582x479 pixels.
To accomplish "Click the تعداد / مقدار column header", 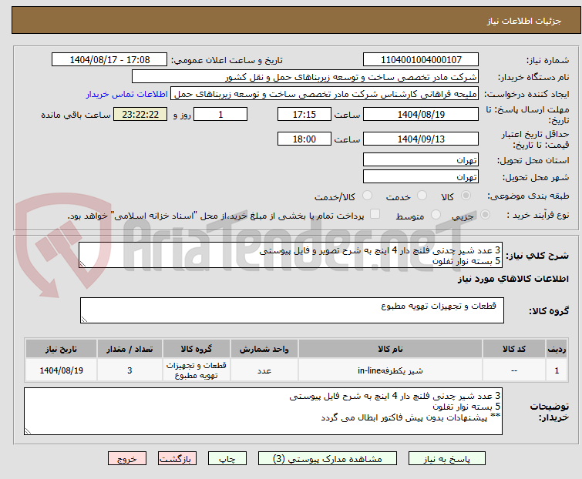I will (130, 349).
